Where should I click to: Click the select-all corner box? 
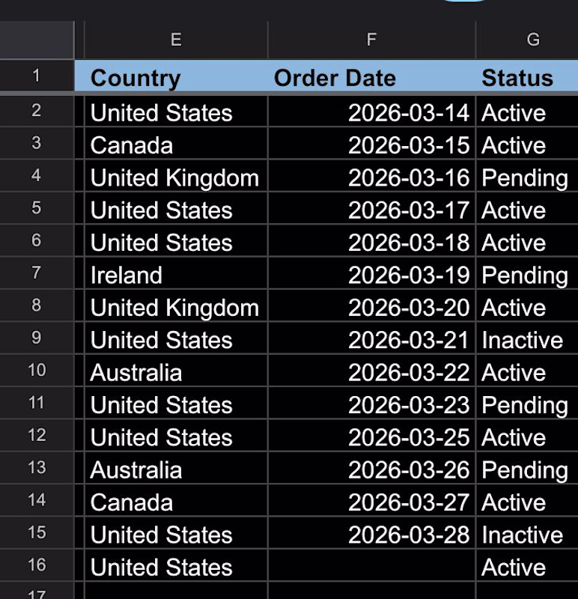(x=37, y=40)
